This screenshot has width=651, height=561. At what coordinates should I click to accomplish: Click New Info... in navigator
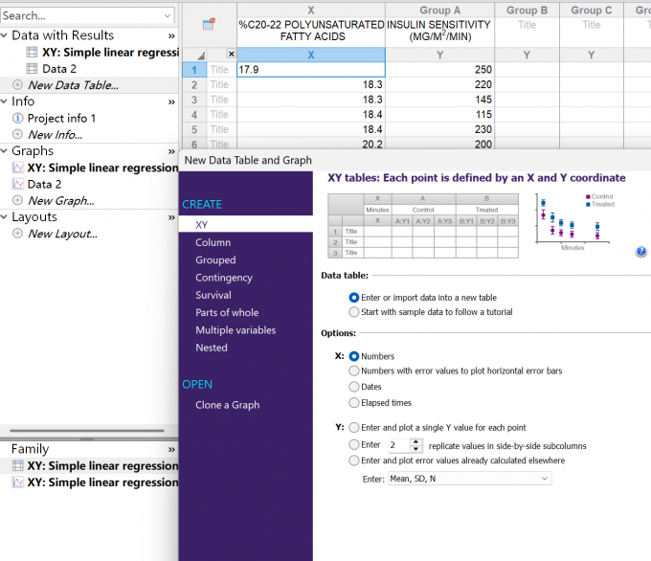[x=55, y=135]
